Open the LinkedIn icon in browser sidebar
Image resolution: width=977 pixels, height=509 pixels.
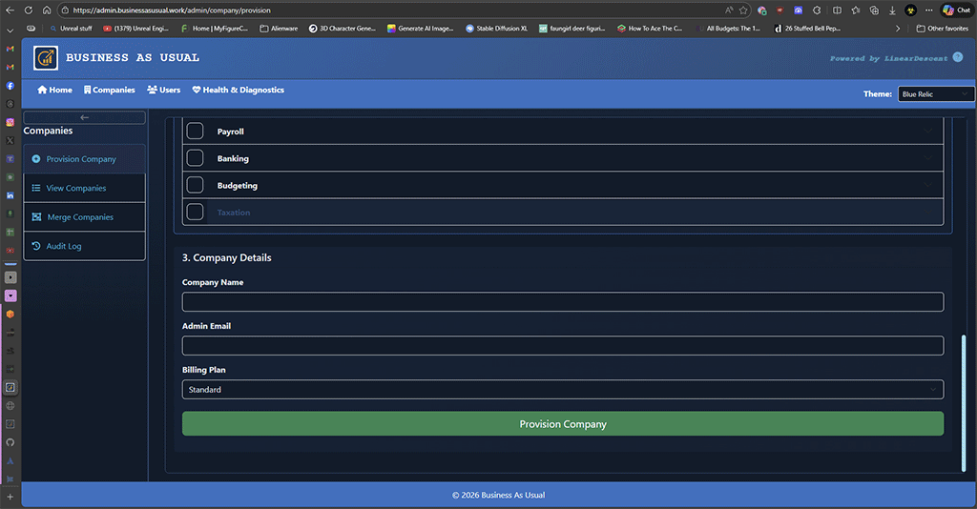pyautogui.click(x=10, y=195)
